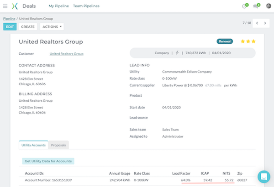This screenshot has height=187, width=274.
Task: Click the United Realtors Group record title
Action: click(51, 42)
